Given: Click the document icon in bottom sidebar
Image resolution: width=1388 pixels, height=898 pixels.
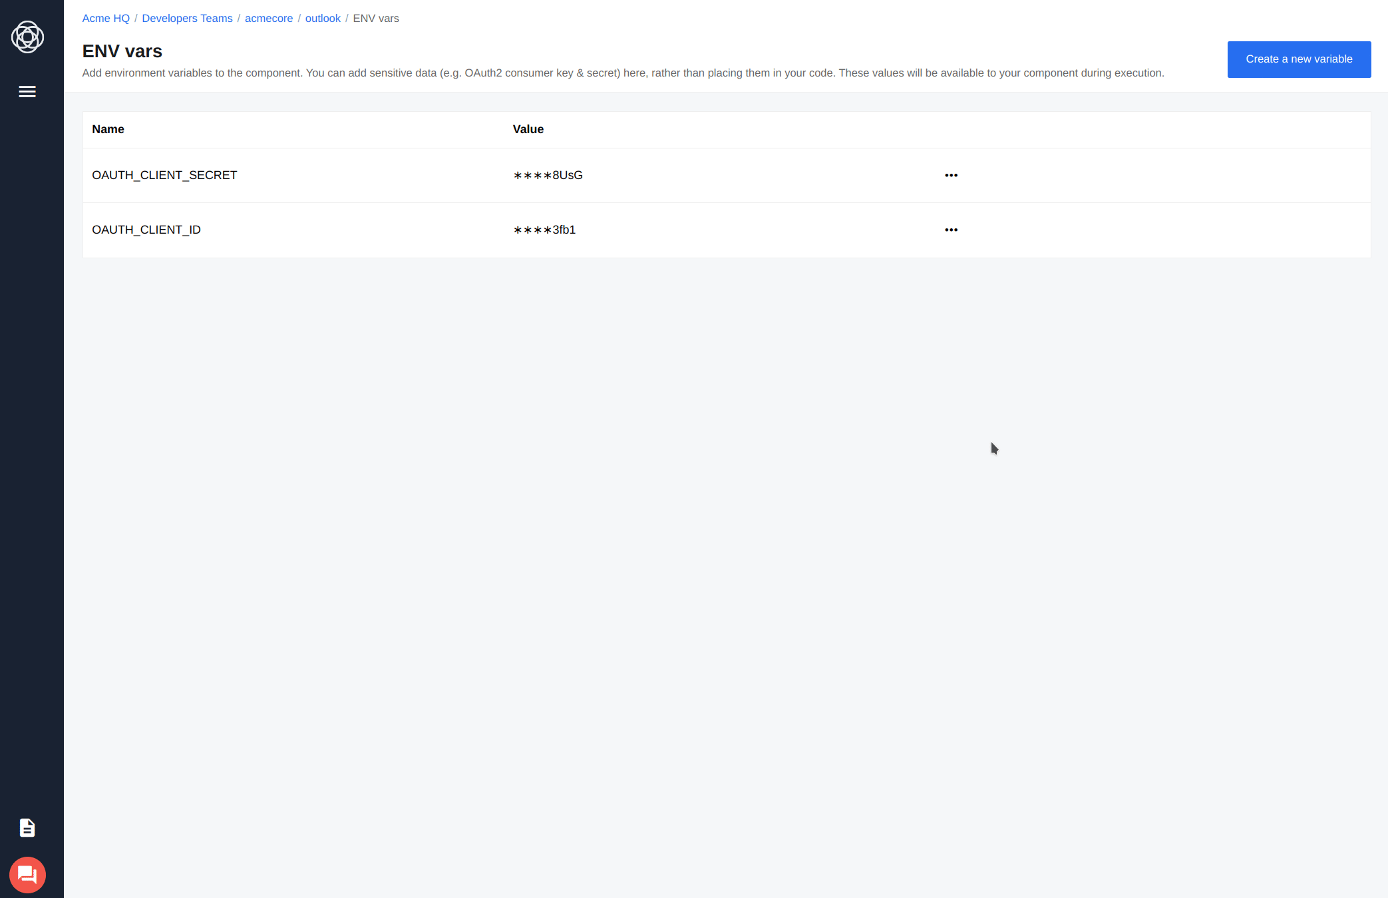Looking at the screenshot, I should 27,828.
